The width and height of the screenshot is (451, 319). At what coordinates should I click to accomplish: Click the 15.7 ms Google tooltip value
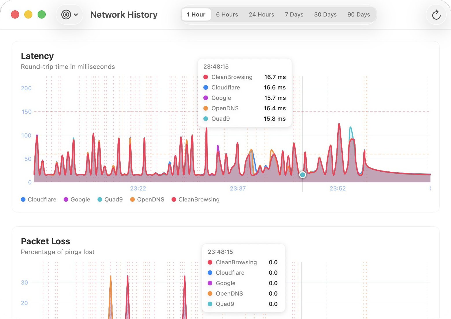pyautogui.click(x=275, y=98)
